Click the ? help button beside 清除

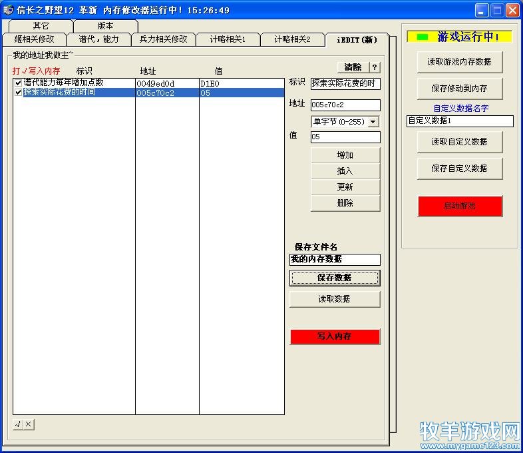coord(375,67)
